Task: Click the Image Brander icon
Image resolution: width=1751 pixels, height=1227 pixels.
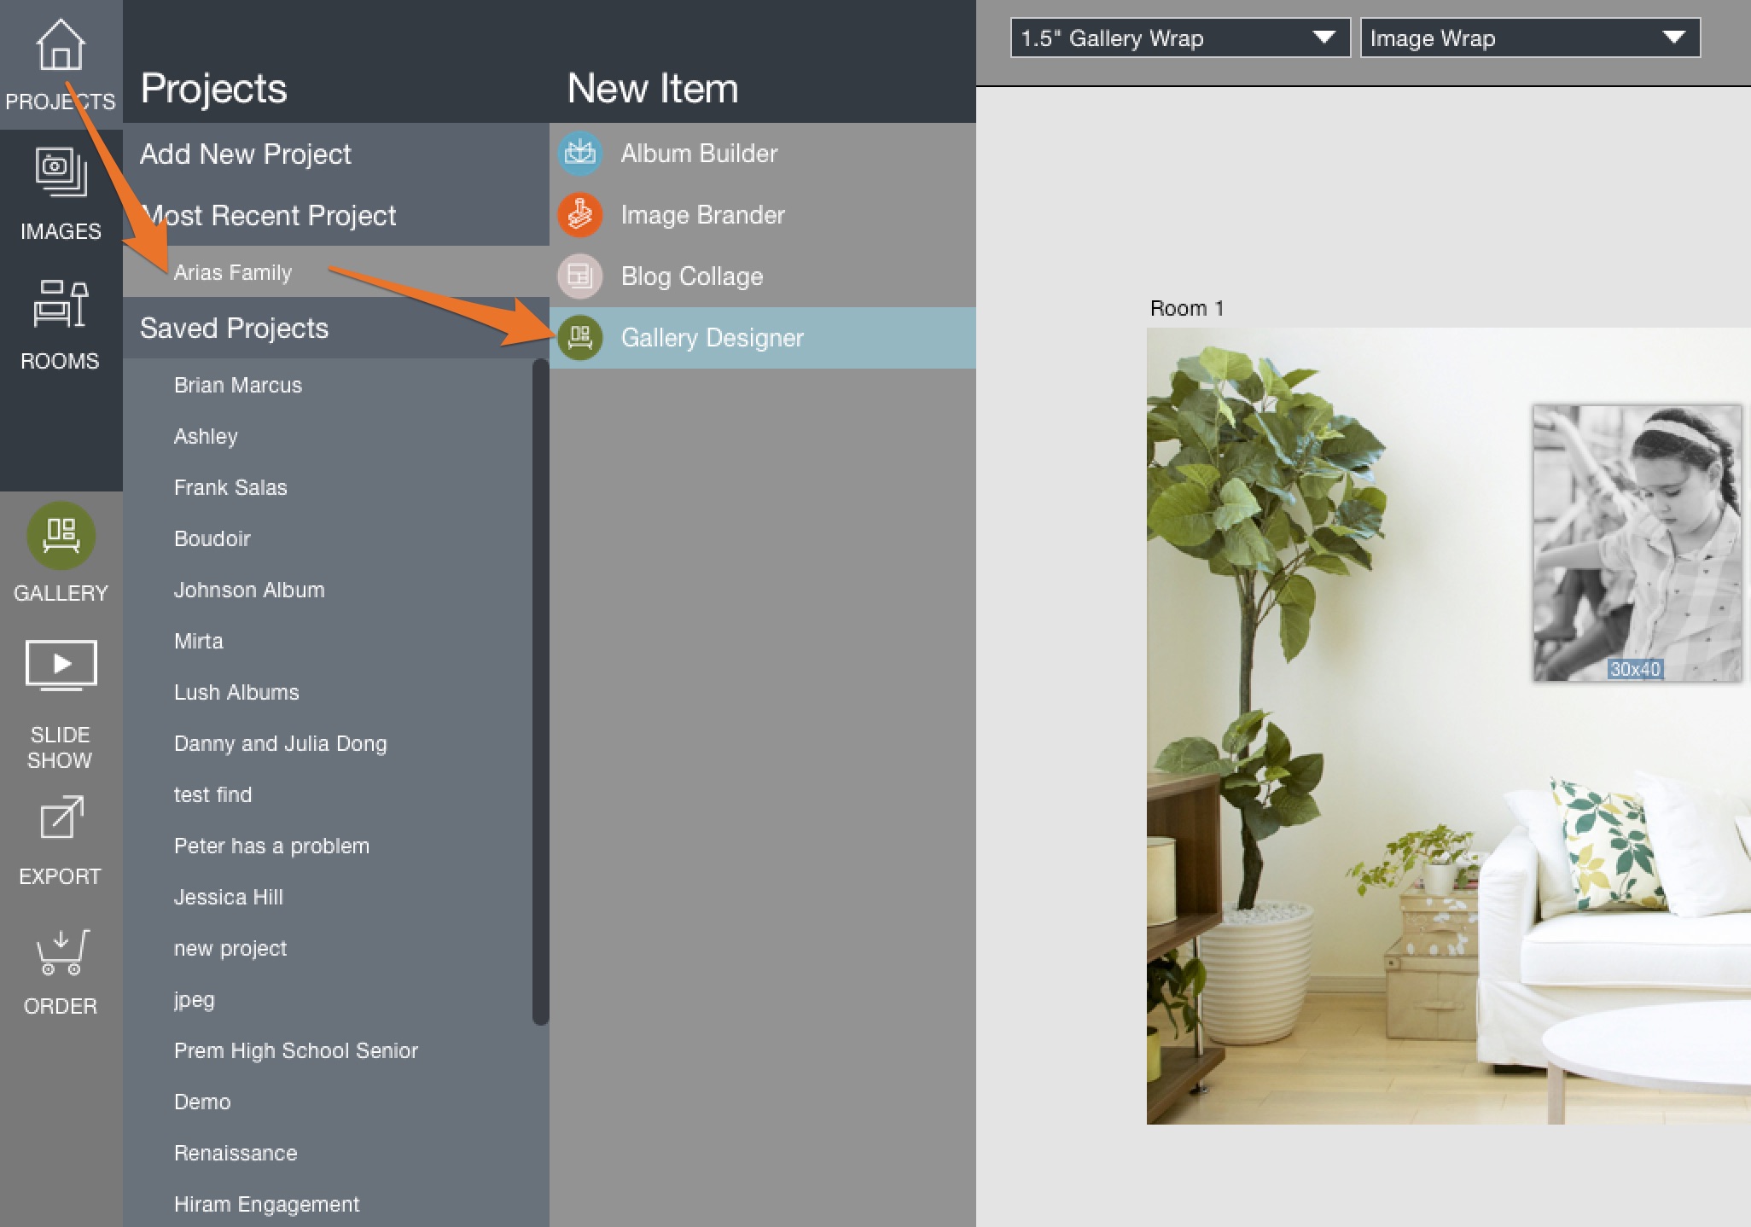Action: (x=580, y=215)
